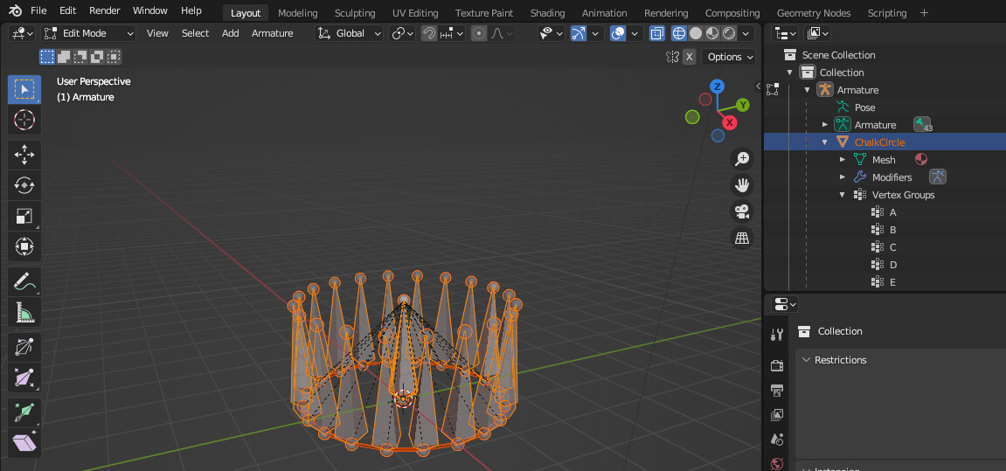Click the bone count icon beside Armature

pyautogui.click(x=922, y=124)
